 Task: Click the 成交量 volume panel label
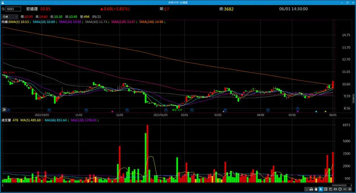[6, 120]
